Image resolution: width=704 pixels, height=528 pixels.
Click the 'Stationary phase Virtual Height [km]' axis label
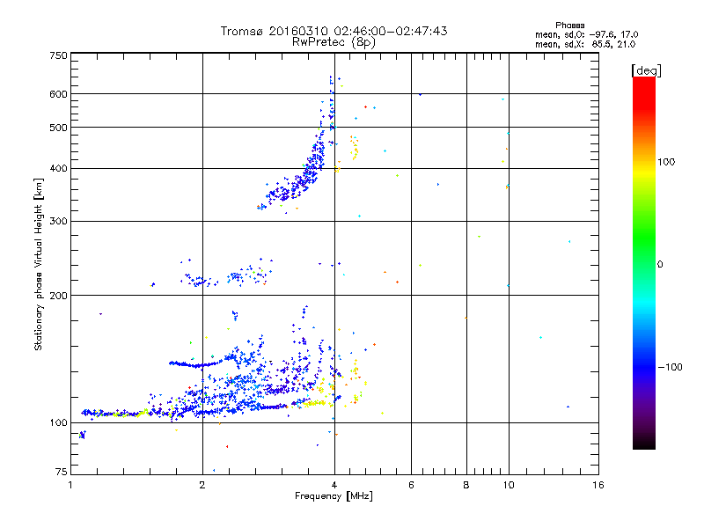click(x=39, y=264)
